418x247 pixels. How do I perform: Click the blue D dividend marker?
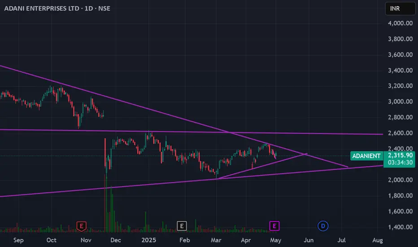coord(323,226)
